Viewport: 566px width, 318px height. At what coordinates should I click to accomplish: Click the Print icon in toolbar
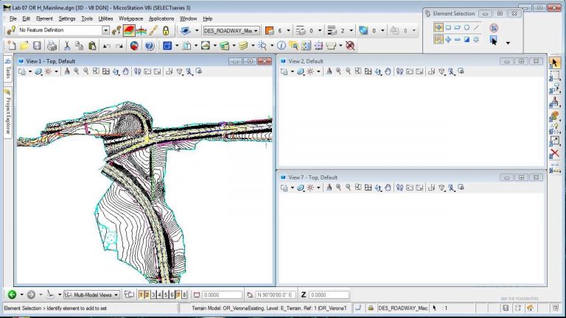pyautogui.click(x=52, y=46)
